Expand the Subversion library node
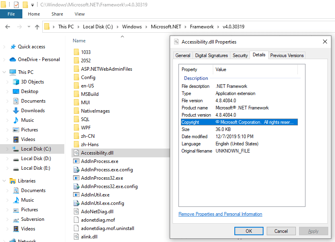The image size is (335, 242). click(x=7, y=219)
